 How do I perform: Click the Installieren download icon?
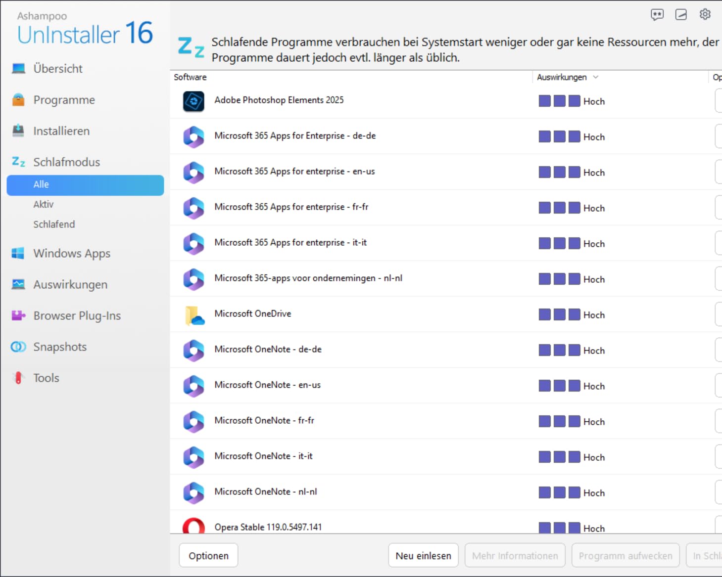point(18,131)
